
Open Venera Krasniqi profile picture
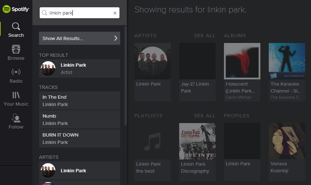coord(287,141)
